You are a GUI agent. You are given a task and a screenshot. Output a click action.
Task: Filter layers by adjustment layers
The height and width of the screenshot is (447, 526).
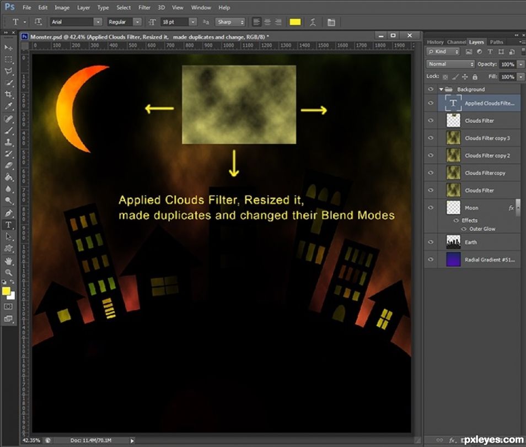click(x=479, y=52)
